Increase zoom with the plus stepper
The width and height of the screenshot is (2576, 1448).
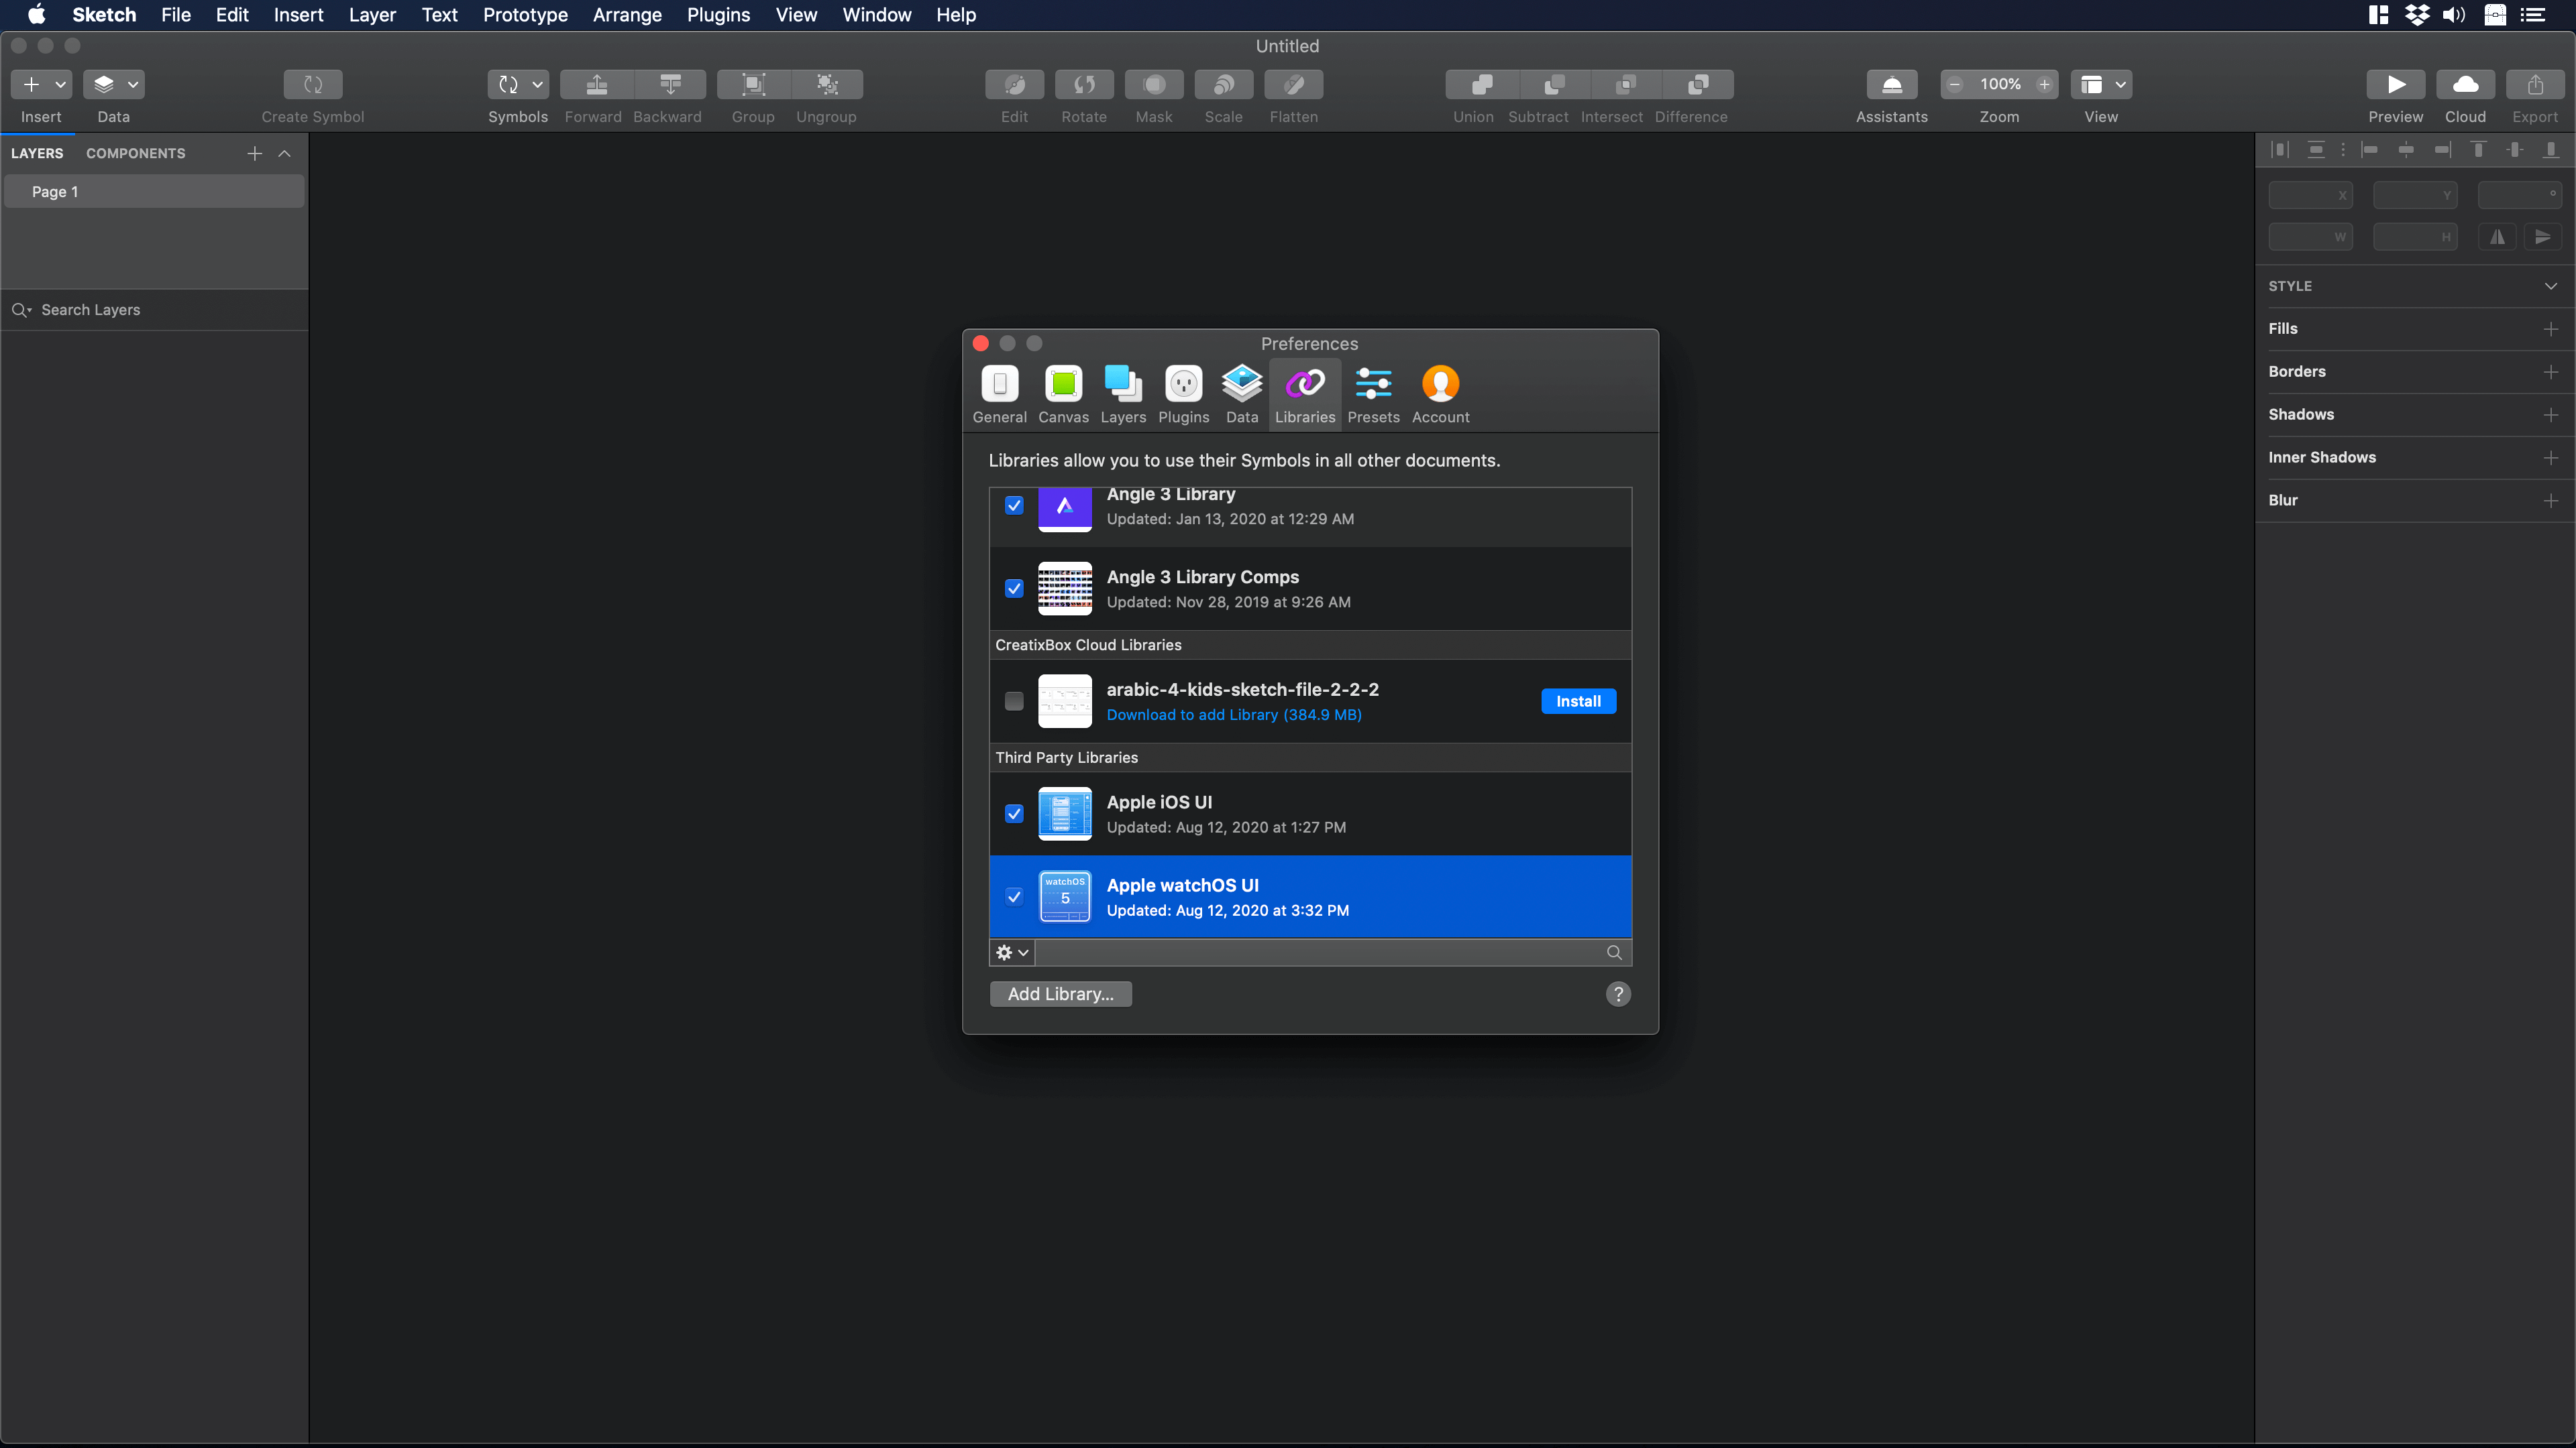pos(2044,85)
